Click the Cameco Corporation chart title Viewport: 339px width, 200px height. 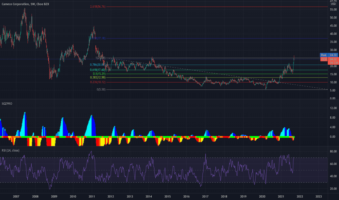point(25,4)
